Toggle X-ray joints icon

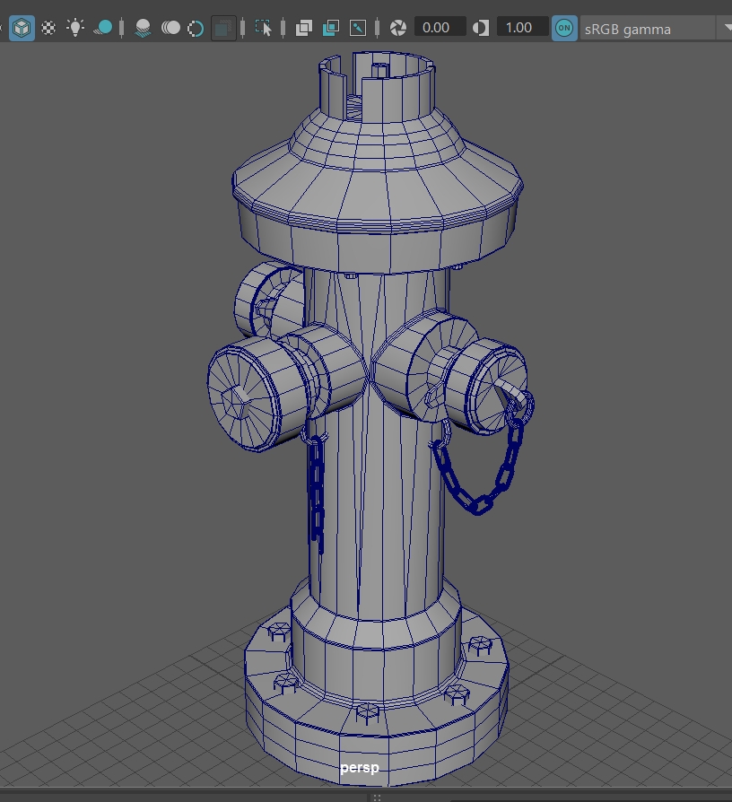click(x=358, y=28)
